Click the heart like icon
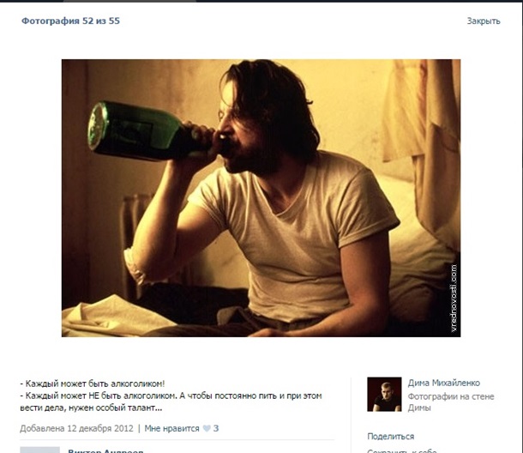The height and width of the screenshot is (453, 523). [x=207, y=428]
